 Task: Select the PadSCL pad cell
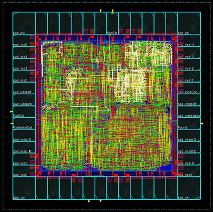click(24, 112)
